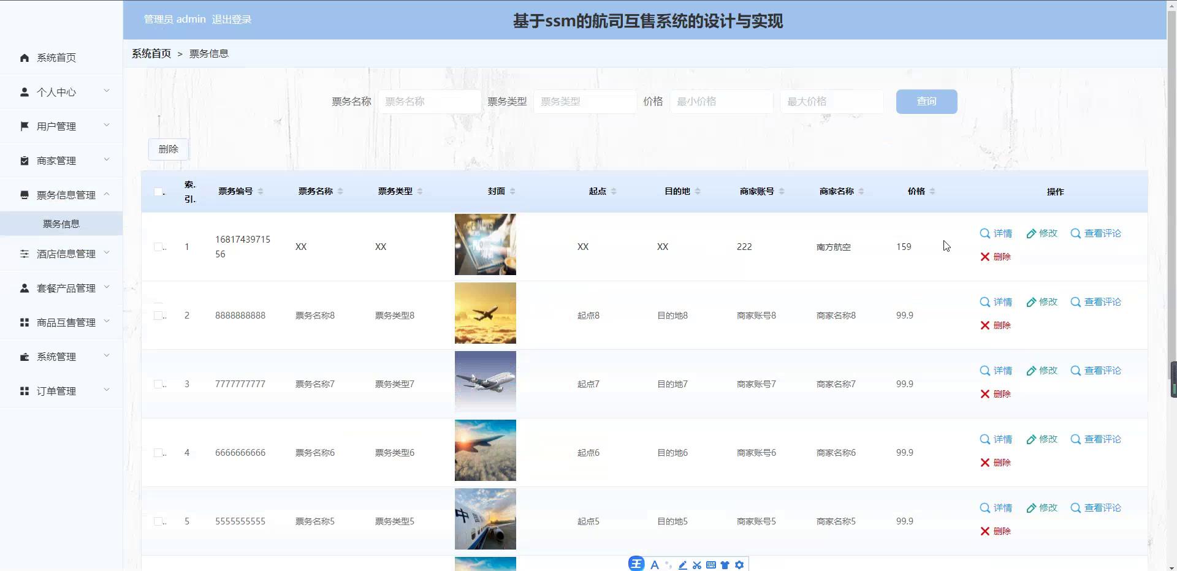Screen dimensions: 1177x571
Task: Click the home icon beside 系统首页
Action: [x=25, y=58]
